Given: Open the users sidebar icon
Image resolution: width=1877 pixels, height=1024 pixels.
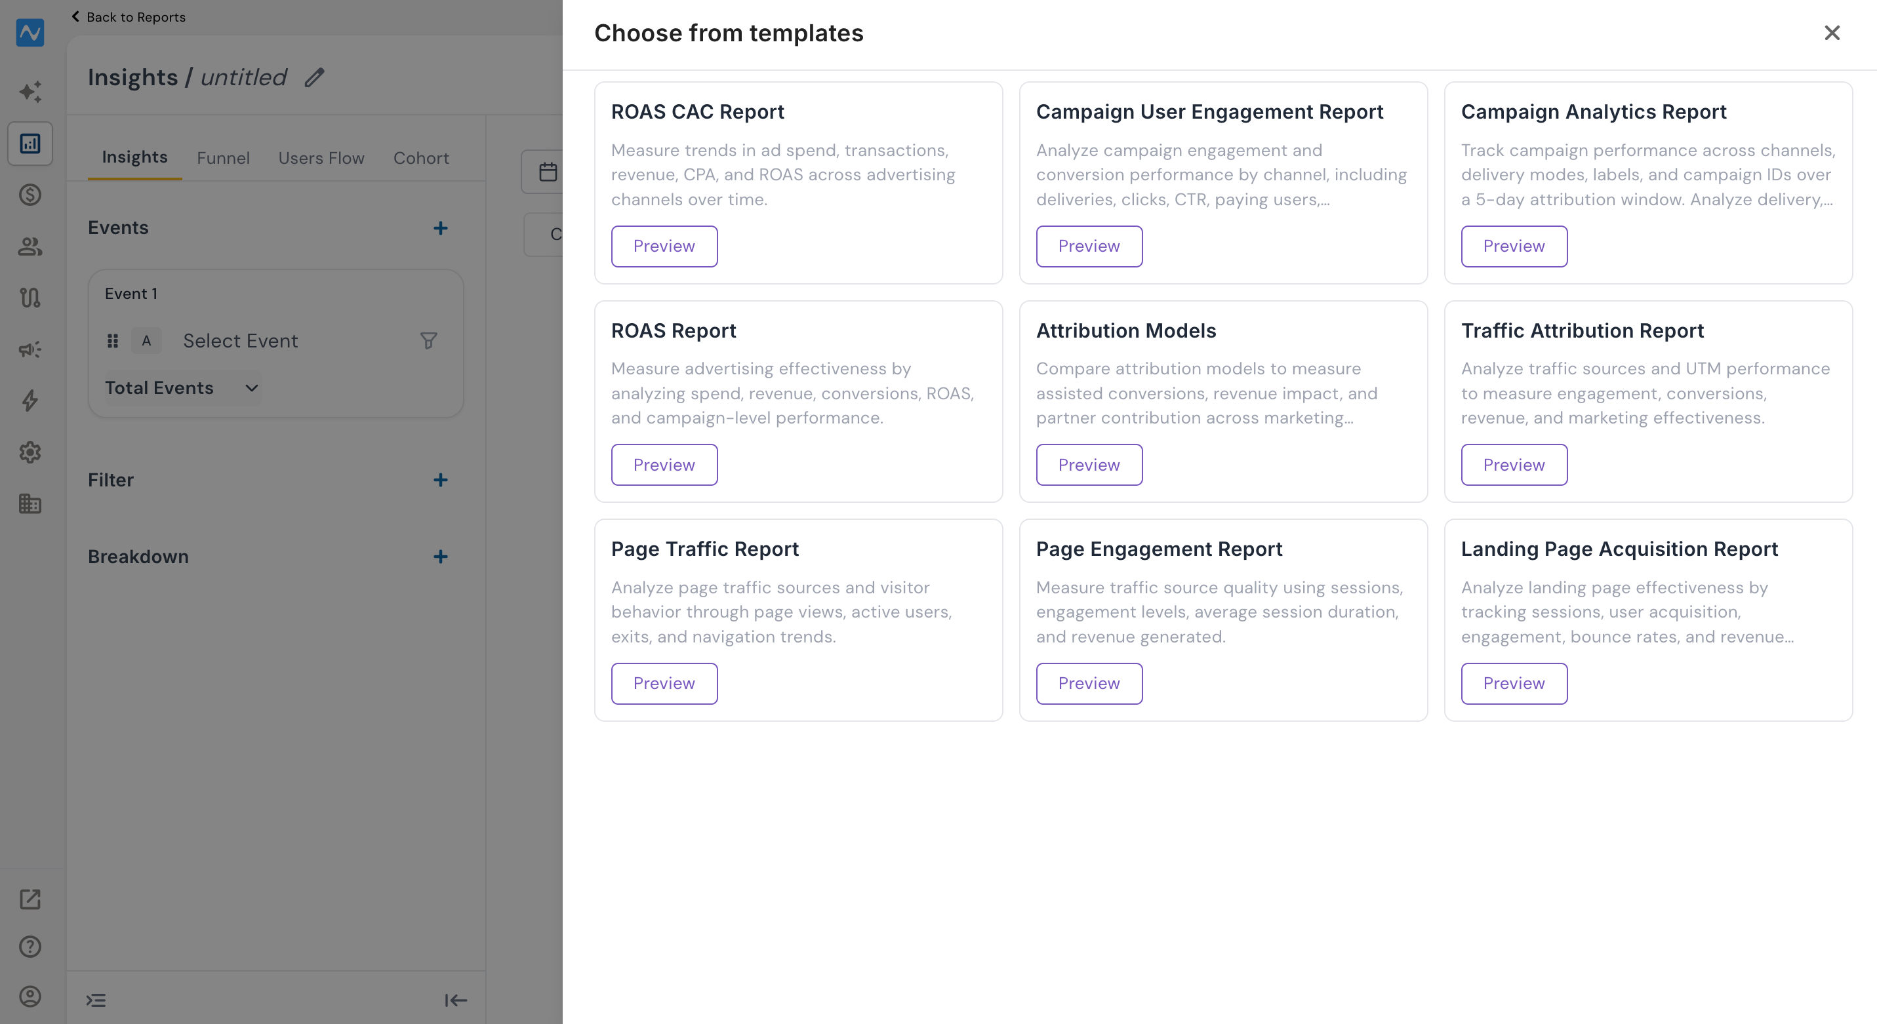Looking at the screenshot, I should (x=30, y=246).
